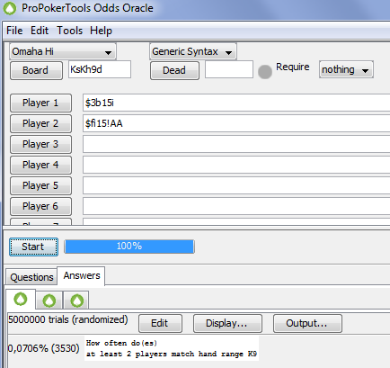390x368 pixels.
Task: Click the Player 1 range field $3b15i
Action: click(236, 103)
